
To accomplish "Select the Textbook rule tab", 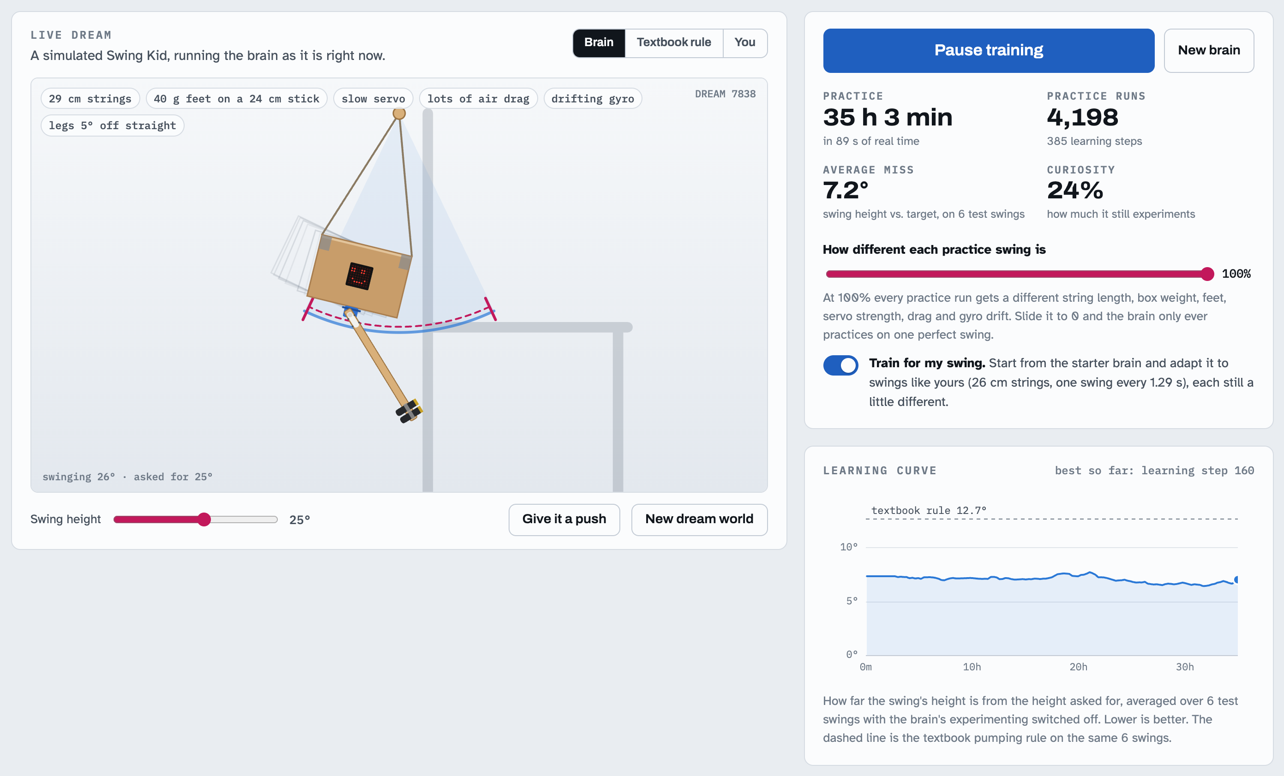I will pos(674,43).
